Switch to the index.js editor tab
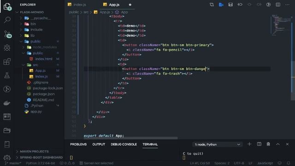Viewport: 295px width, 166px height. tap(80, 5)
